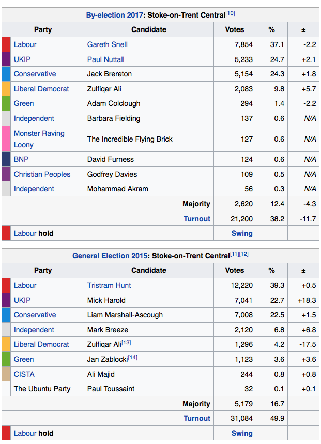Click Tristram Hunt candidate link
The width and height of the screenshot is (321, 444).
click(109, 285)
